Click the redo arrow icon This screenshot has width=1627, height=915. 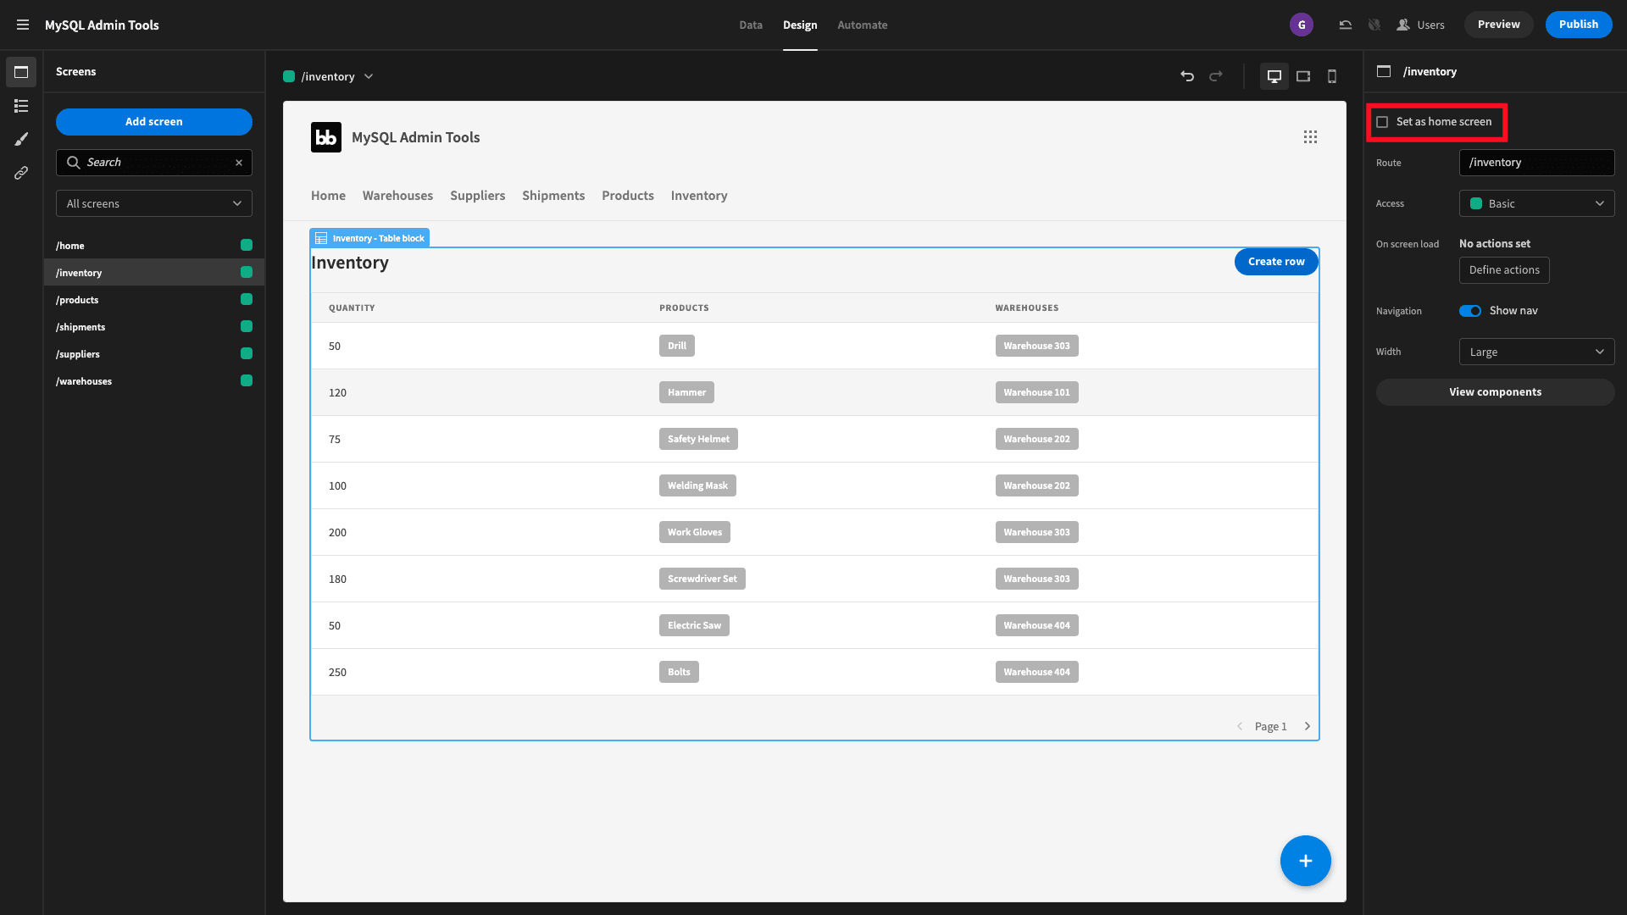[x=1216, y=74]
